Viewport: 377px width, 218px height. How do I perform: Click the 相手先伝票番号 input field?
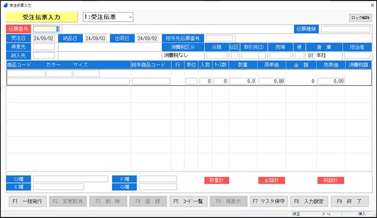point(219,38)
